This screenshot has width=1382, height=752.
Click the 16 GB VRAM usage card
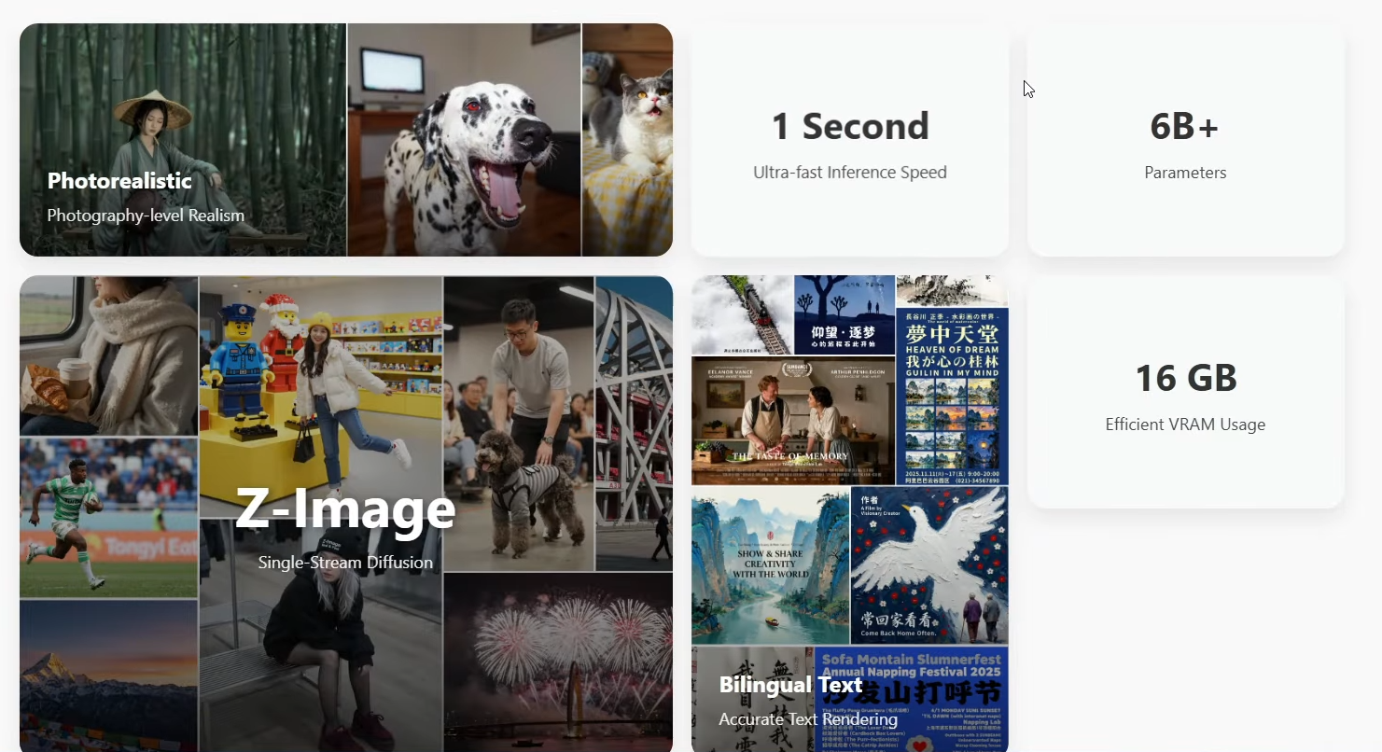point(1184,392)
